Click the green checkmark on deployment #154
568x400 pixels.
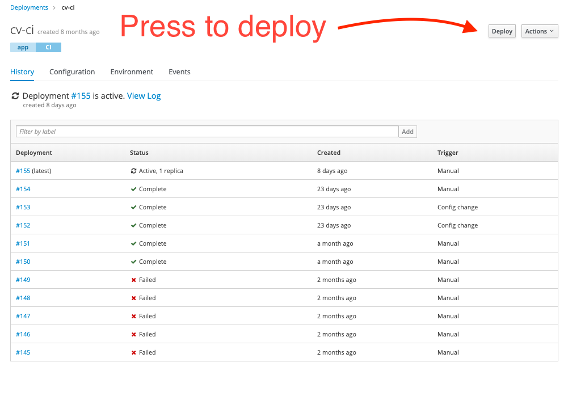coord(133,189)
